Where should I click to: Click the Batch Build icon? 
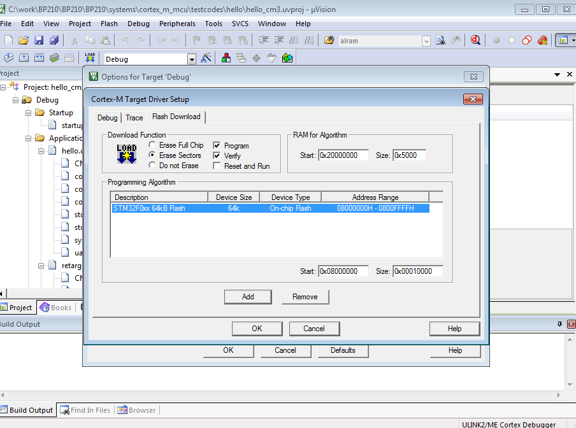point(54,57)
